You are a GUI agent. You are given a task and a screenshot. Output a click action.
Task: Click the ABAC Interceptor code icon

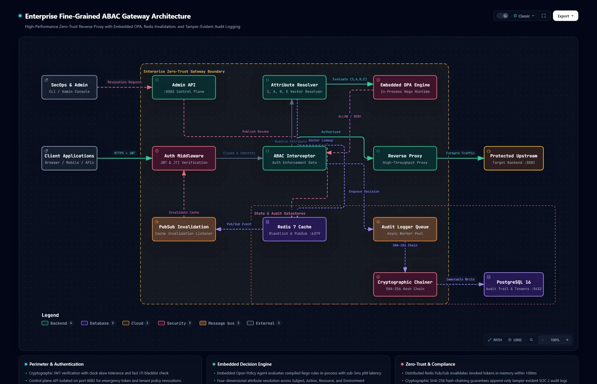point(268,151)
